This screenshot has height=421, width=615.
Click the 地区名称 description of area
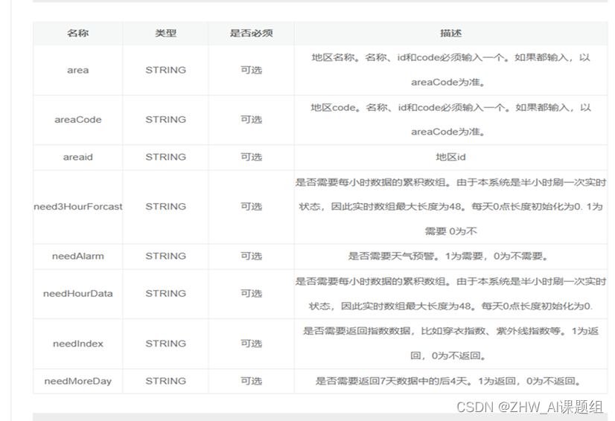click(450, 70)
